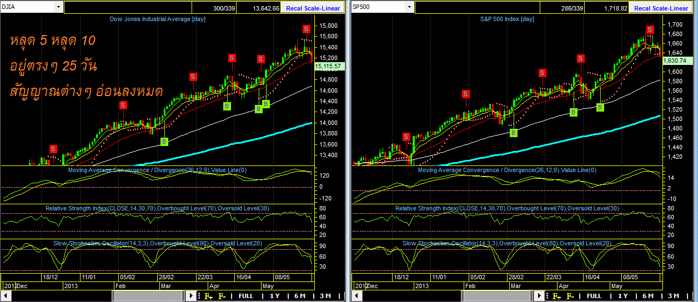698x302 pixels.
Task: Click the DJIA Moving Average Convergence / Divergence label
Action: [157, 169]
